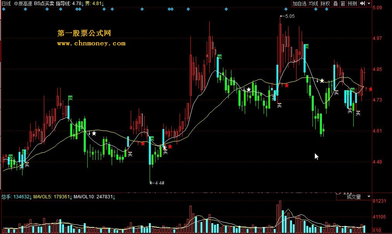The height and width of the screenshot is (234, 392).
Task: Click the 总手: 134632 volume readout
Action: [17, 197]
